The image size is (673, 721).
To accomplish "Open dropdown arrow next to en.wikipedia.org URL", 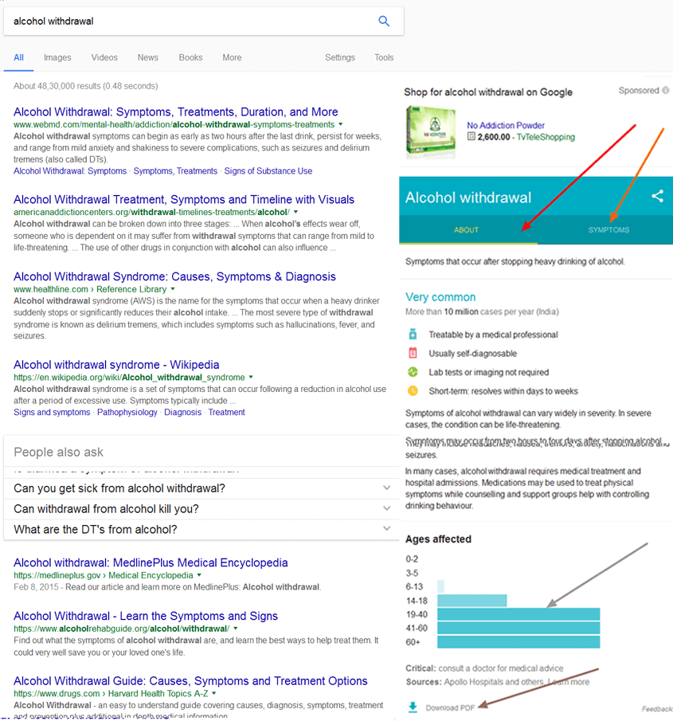I will [x=251, y=377].
